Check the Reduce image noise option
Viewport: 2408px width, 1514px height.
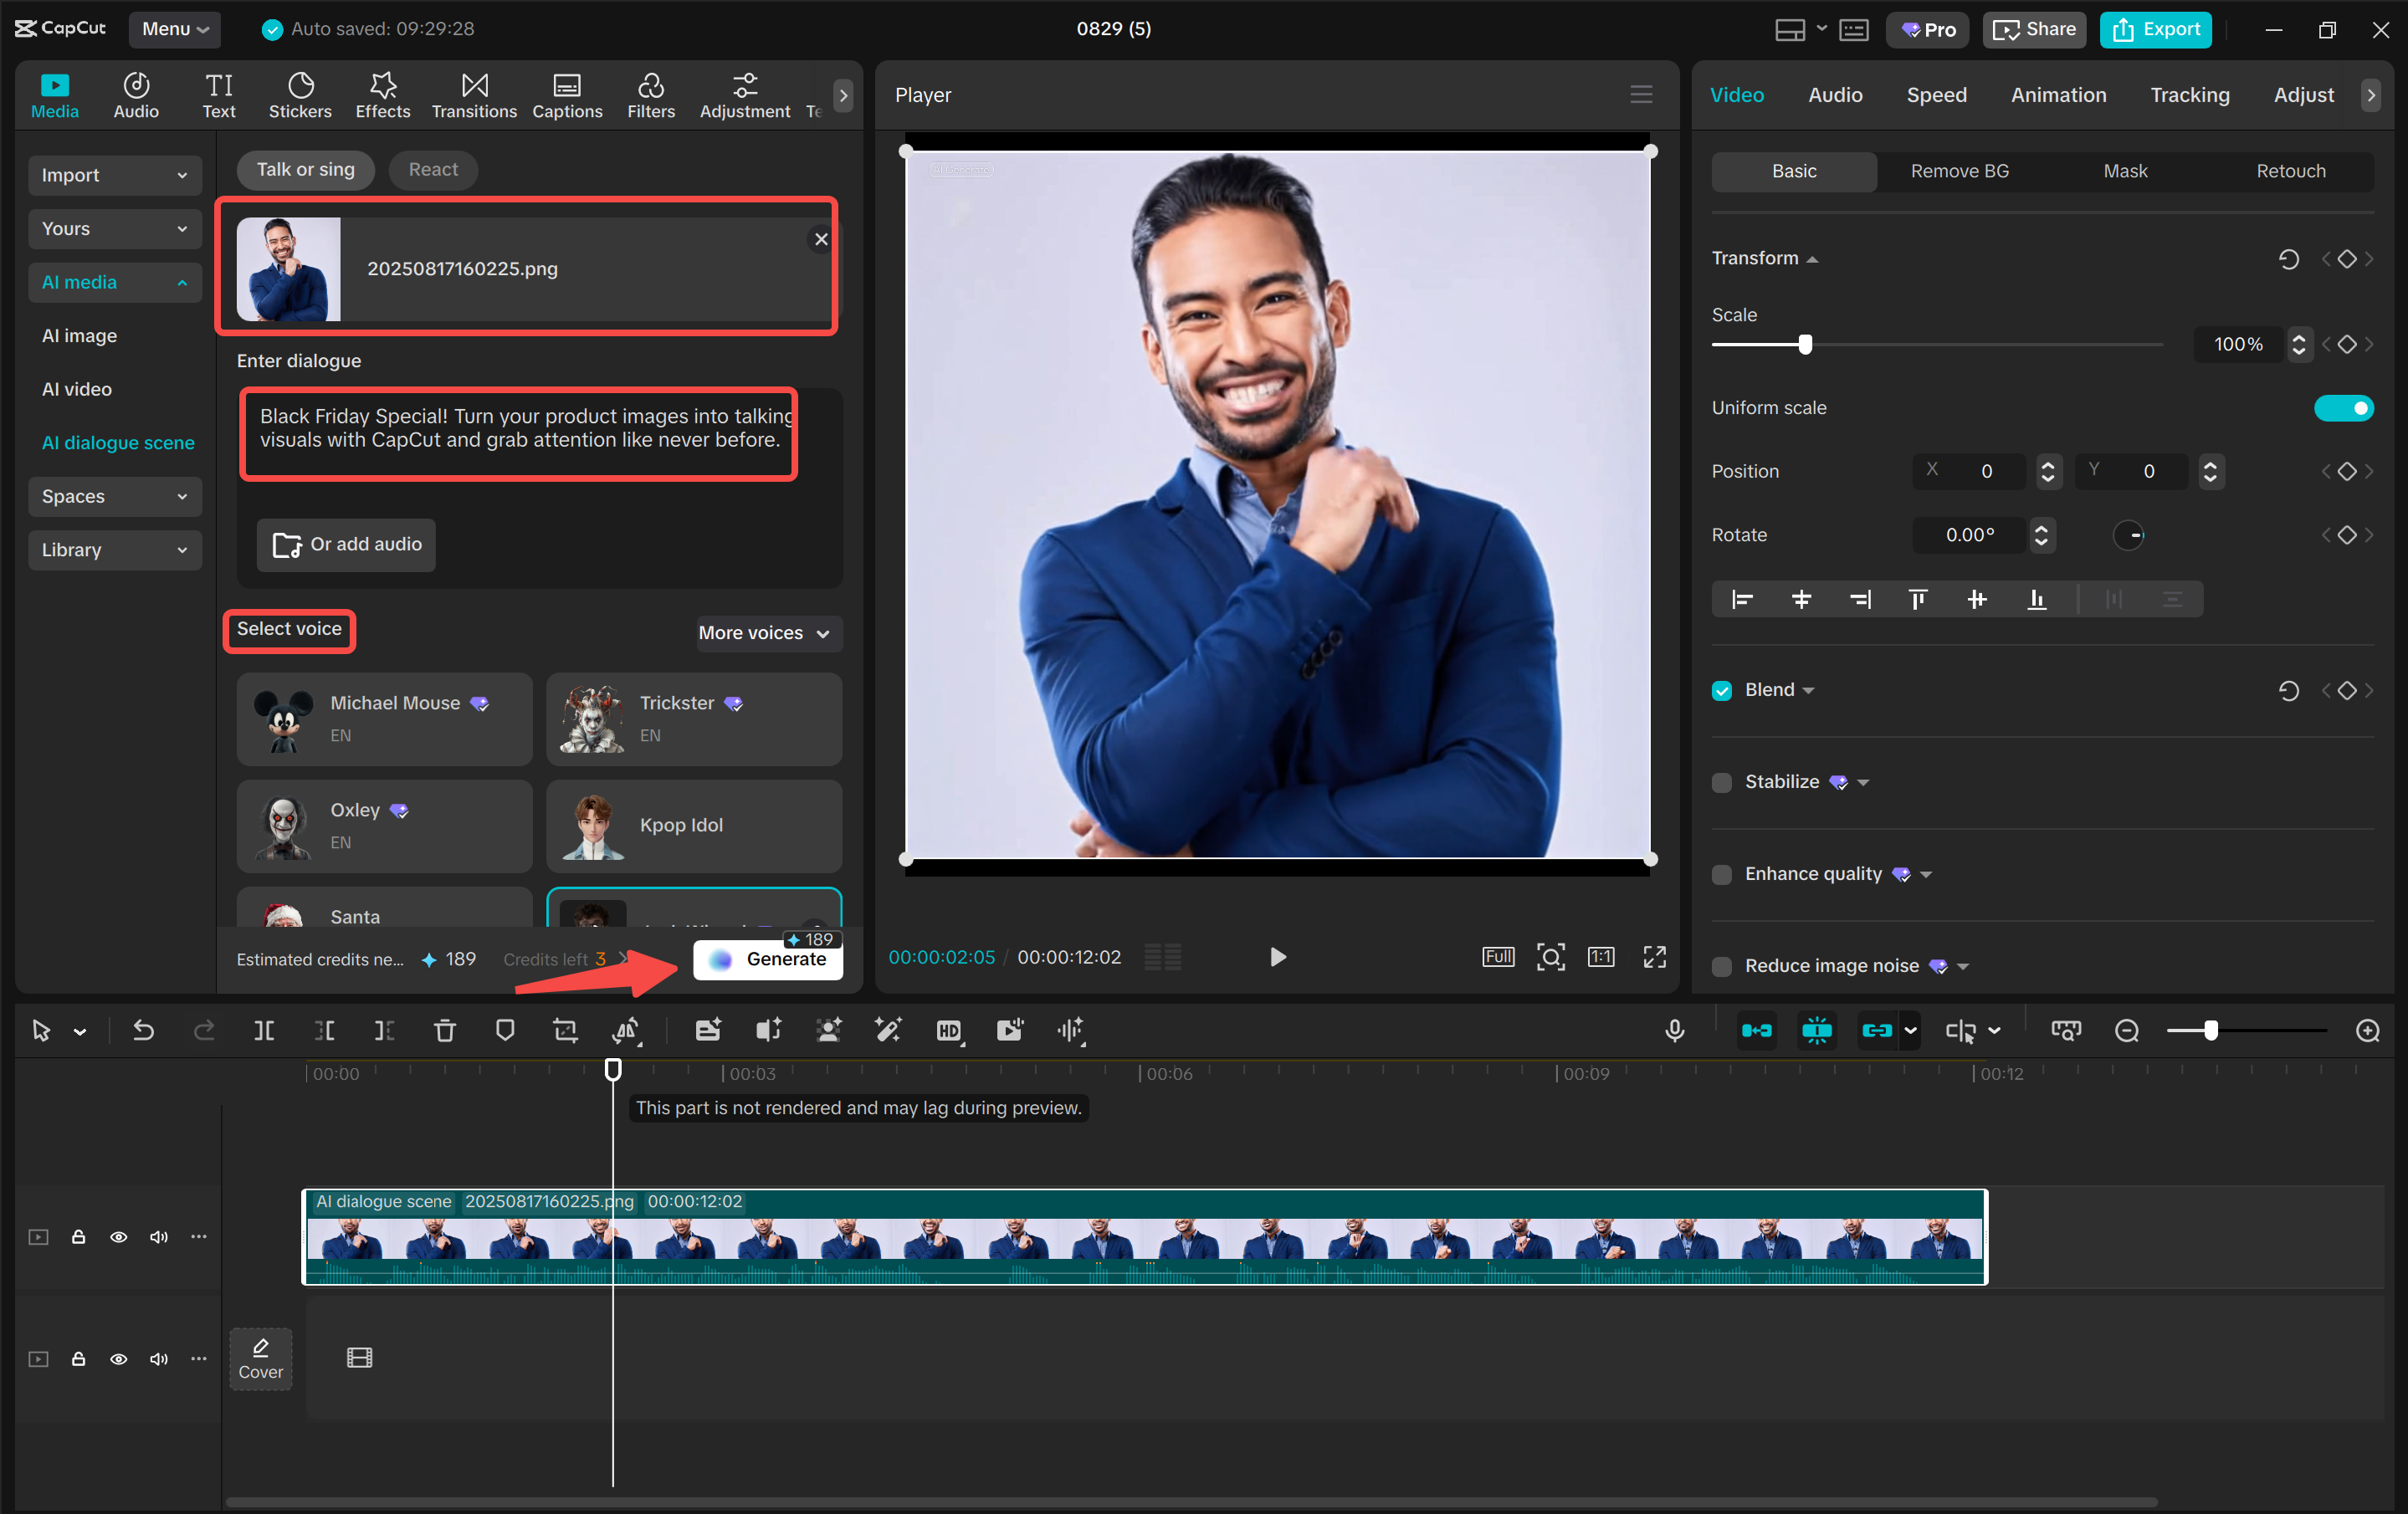[x=1721, y=966]
